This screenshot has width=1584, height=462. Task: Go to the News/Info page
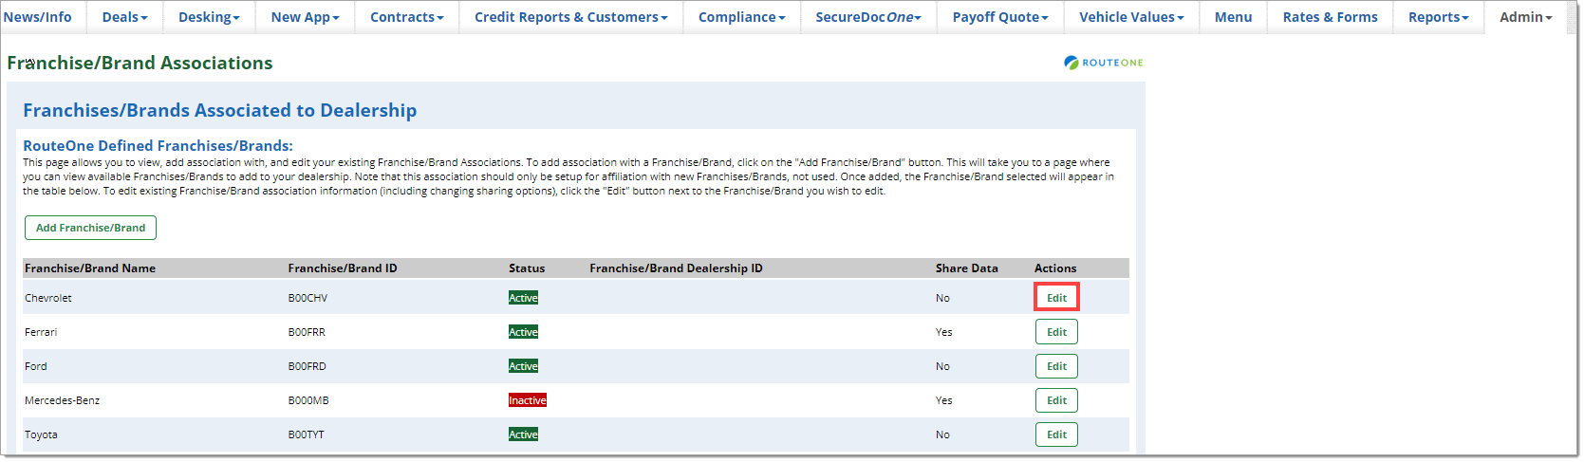[38, 17]
